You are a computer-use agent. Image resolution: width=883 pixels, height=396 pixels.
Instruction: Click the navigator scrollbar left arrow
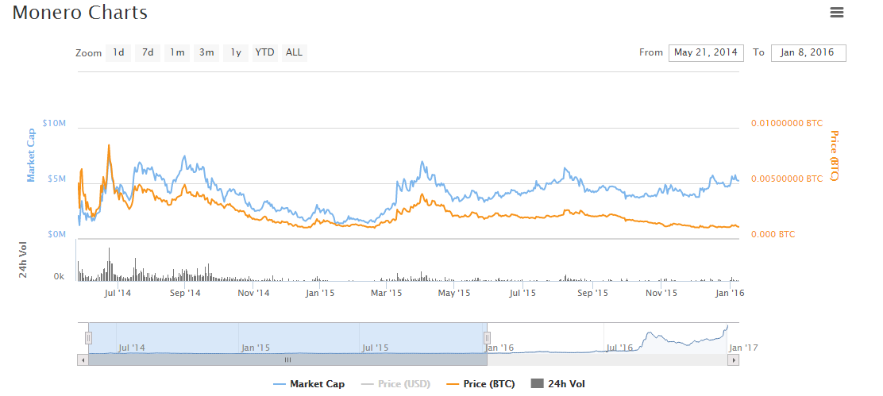point(83,359)
